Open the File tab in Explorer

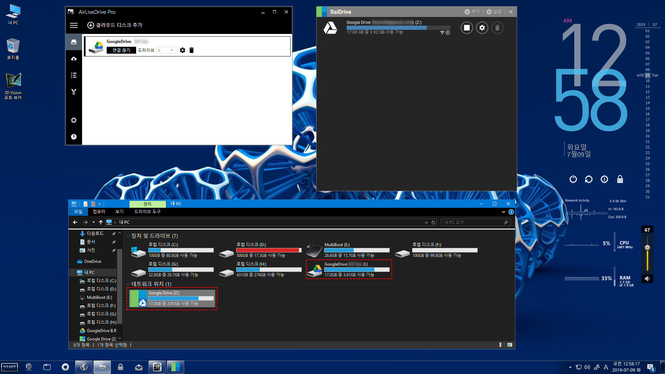click(78, 212)
